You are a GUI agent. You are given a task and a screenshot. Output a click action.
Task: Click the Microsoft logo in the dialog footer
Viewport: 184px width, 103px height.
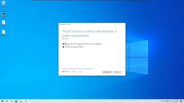point(66,72)
